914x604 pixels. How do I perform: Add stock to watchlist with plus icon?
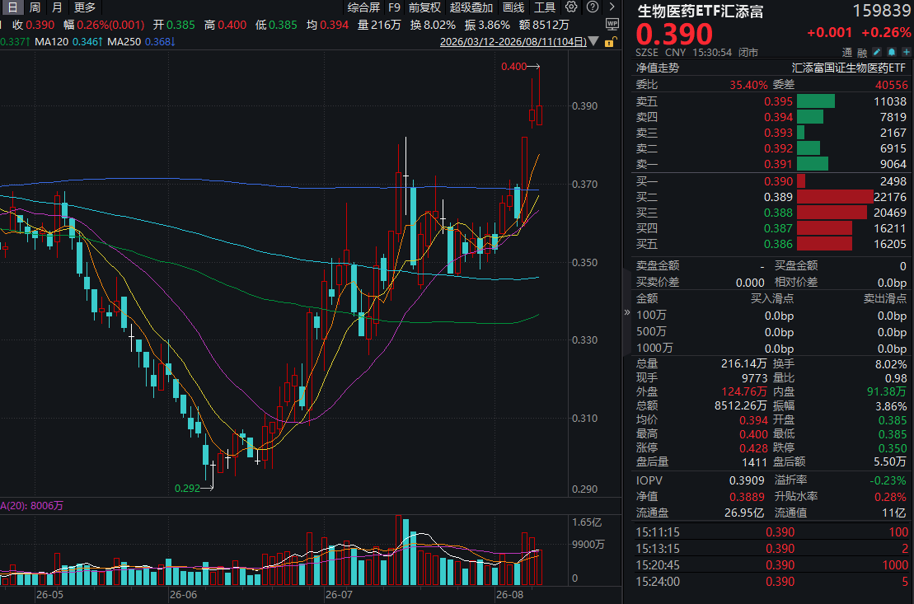[x=906, y=53]
